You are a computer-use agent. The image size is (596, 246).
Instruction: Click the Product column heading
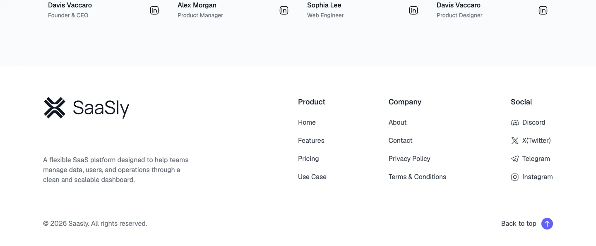pyautogui.click(x=312, y=102)
